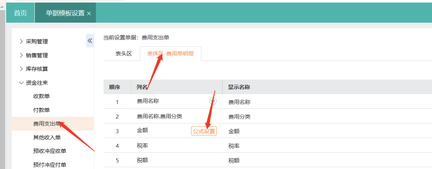
Task: Select the 税率 column name cell
Action: click(142, 145)
